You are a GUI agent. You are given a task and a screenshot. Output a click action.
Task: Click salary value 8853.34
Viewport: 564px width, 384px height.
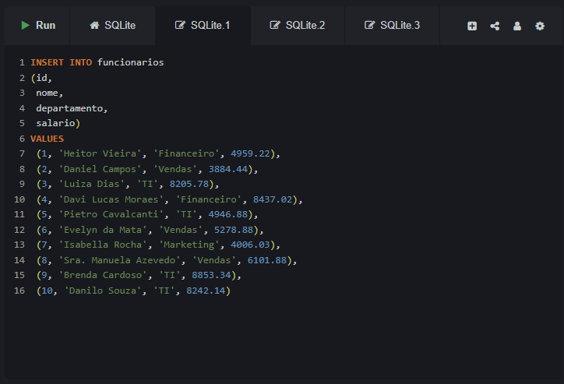tap(212, 275)
